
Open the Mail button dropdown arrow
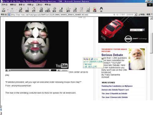[70, 10]
